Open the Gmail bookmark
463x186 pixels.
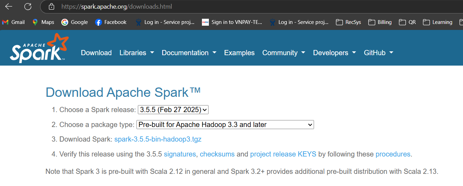click(13, 22)
